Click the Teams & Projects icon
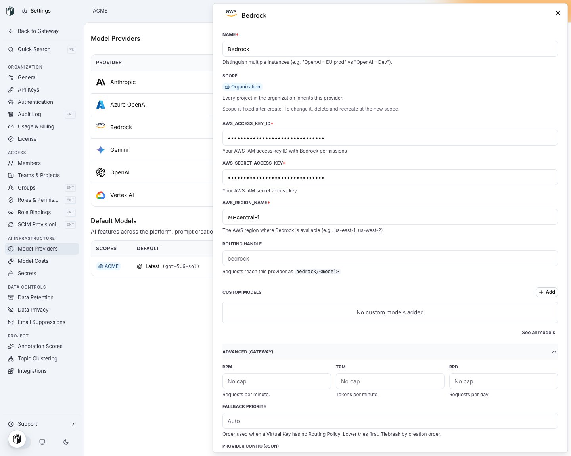The width and height of the screenshot is (571, 456). click(11, 175)
